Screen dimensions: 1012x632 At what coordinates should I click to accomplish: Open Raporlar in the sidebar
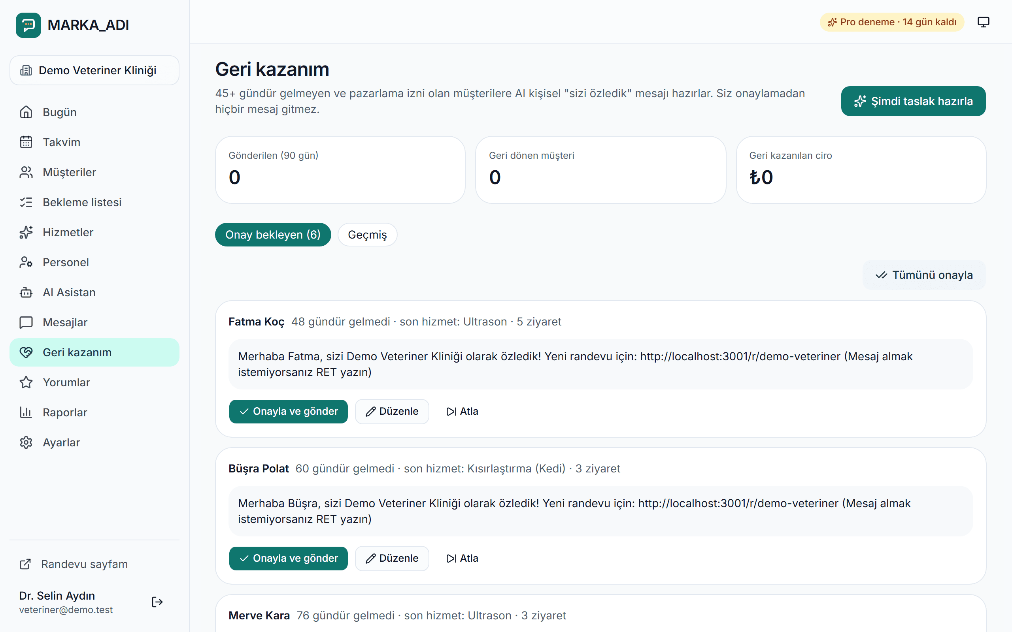click(94, 412)
